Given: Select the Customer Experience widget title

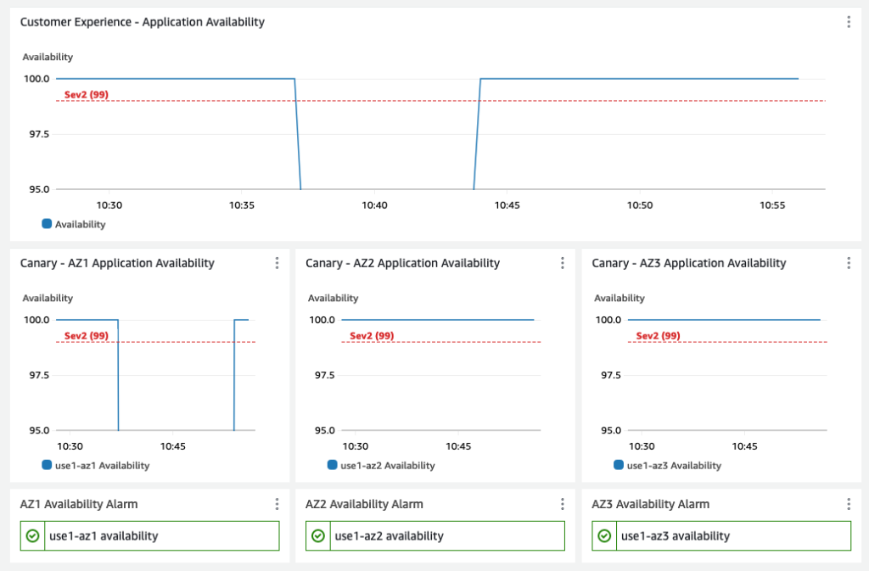Looking at the screenshot, I should coord(141,21).
